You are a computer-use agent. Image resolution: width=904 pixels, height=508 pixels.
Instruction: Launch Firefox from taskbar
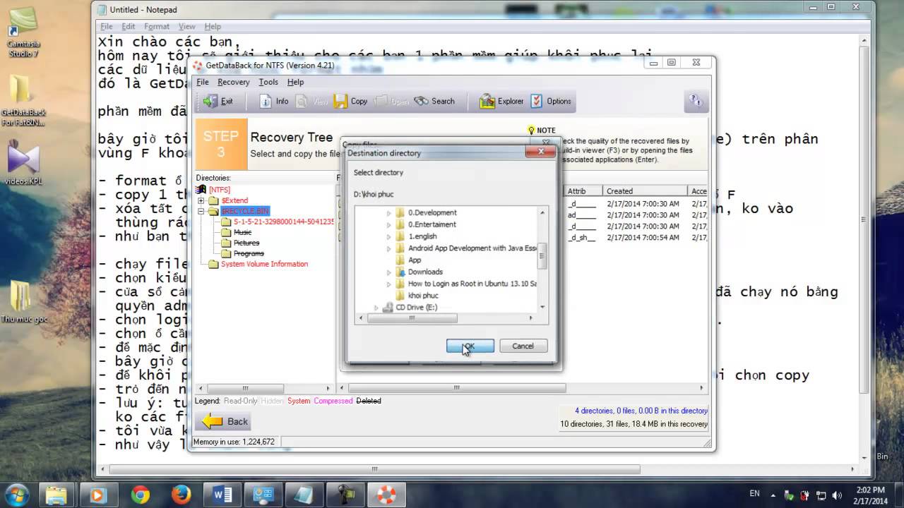182,494
